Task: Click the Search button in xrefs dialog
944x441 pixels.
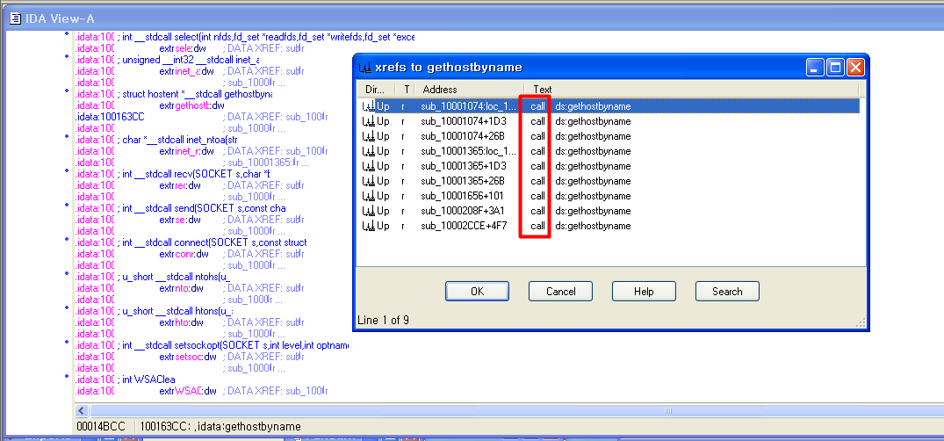Action: [727, 292]
